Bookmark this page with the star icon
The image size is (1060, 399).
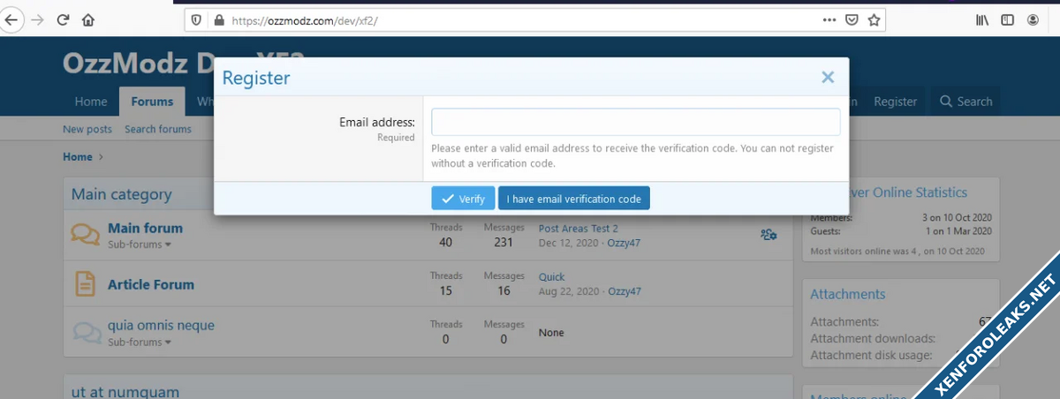tap(874, 19)
